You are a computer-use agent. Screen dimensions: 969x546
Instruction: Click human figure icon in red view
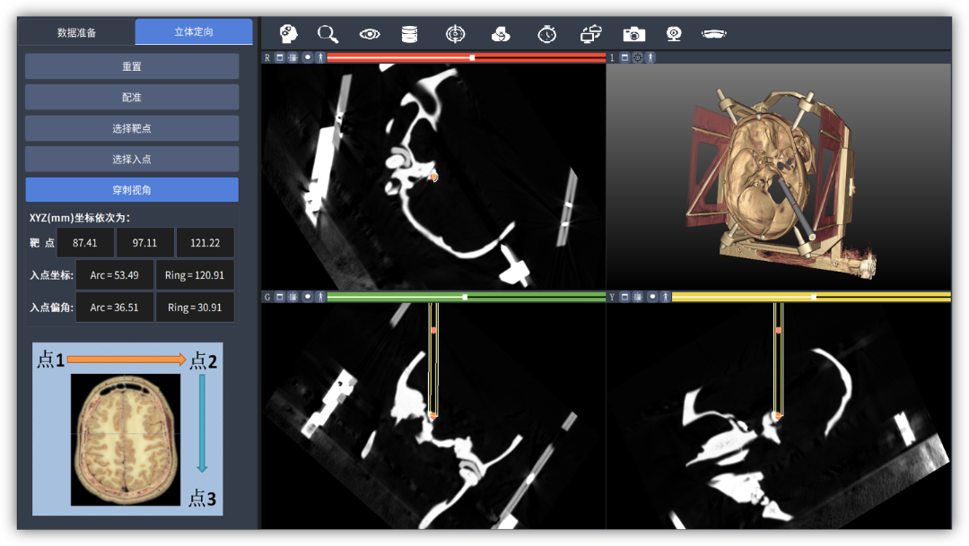[320, 57]
